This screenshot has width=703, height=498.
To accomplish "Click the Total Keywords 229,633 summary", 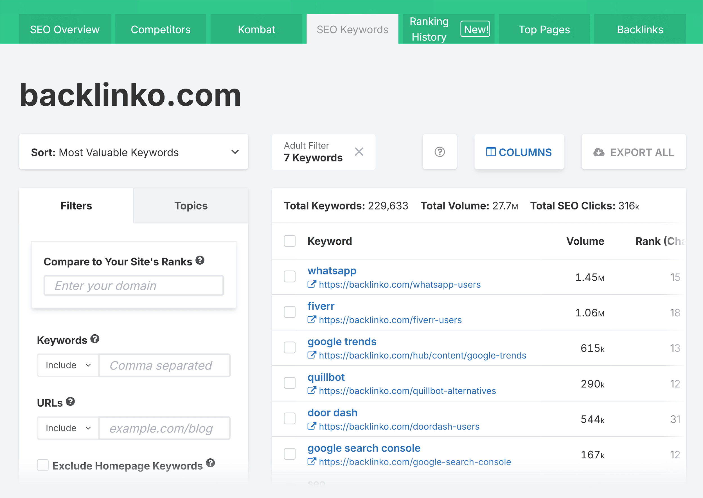I will (x=346, y=206).
